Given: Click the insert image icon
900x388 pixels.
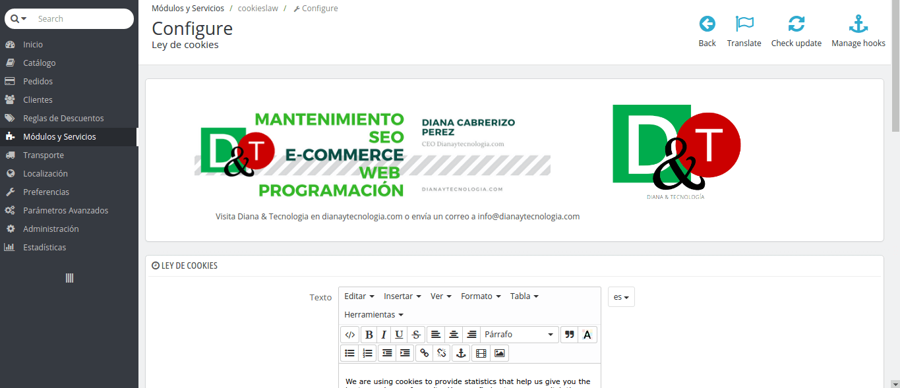Looking at the screenshot, I should pyautogui.click(x=499, y=353).
